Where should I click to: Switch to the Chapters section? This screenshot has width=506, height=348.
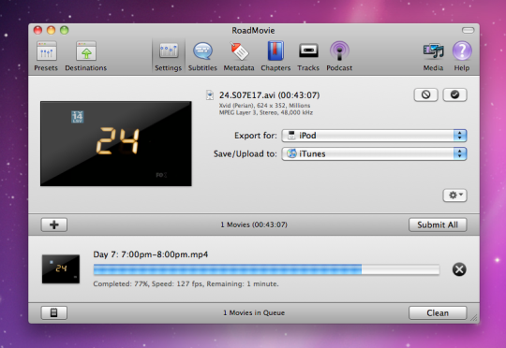(275, 56)
